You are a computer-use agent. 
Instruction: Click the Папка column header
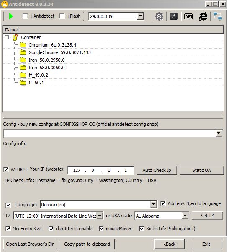click(113, 30)
